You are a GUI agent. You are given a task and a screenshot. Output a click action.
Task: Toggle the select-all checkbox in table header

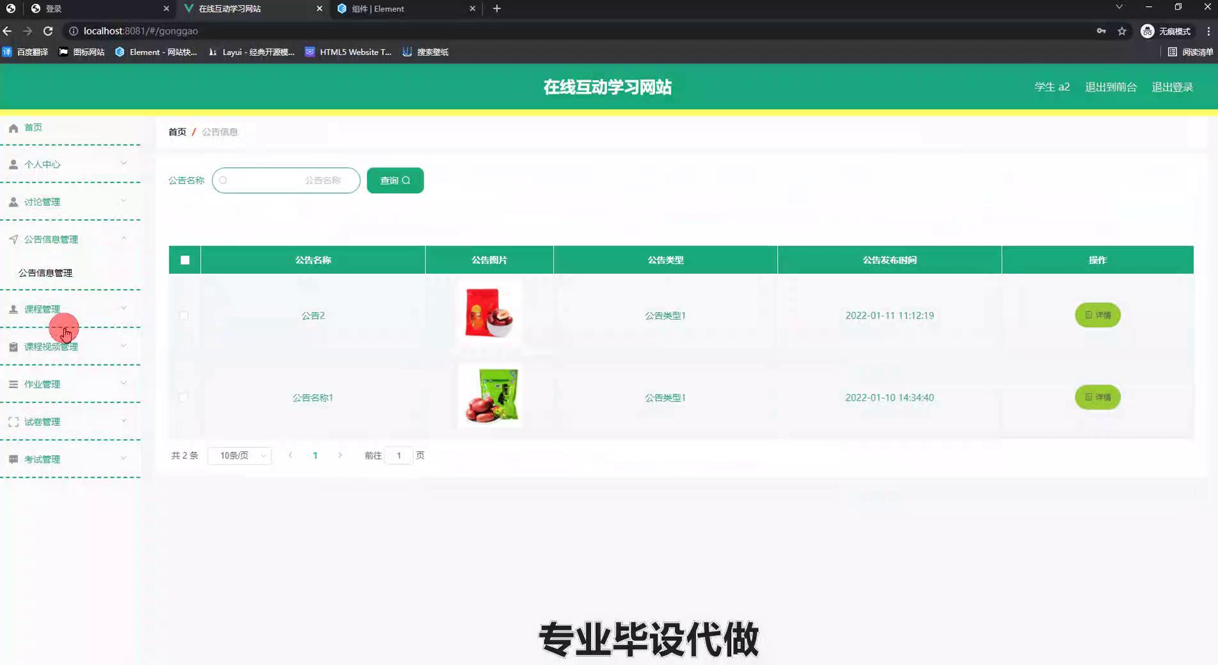point(185,260)
